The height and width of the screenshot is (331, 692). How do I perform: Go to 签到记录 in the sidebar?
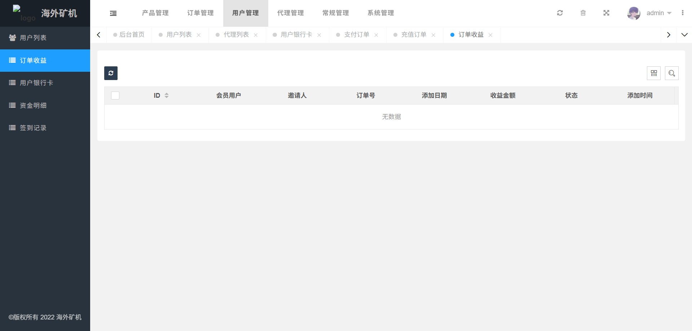pyautogui.click(x=33, y=128)
